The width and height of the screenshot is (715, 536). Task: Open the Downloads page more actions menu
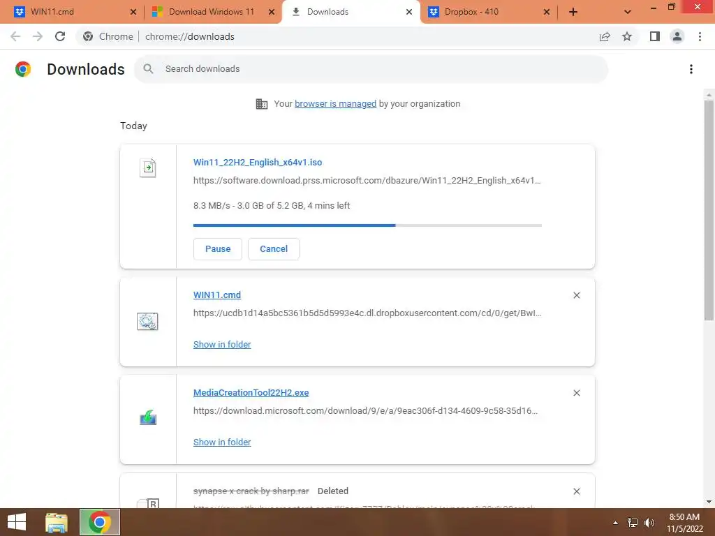pyautogui.click(x=691, y=69)
